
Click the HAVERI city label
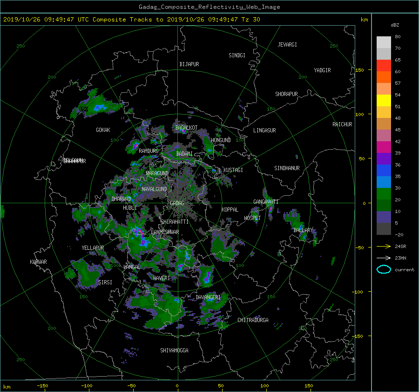162,278
